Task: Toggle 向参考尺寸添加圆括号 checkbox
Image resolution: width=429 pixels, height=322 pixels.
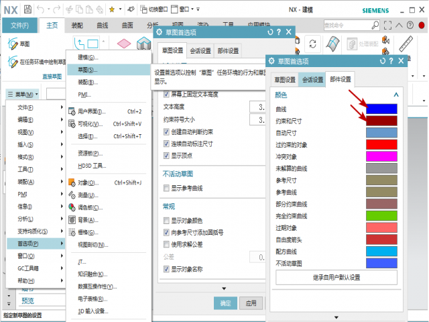Action: tap(166, 233)
